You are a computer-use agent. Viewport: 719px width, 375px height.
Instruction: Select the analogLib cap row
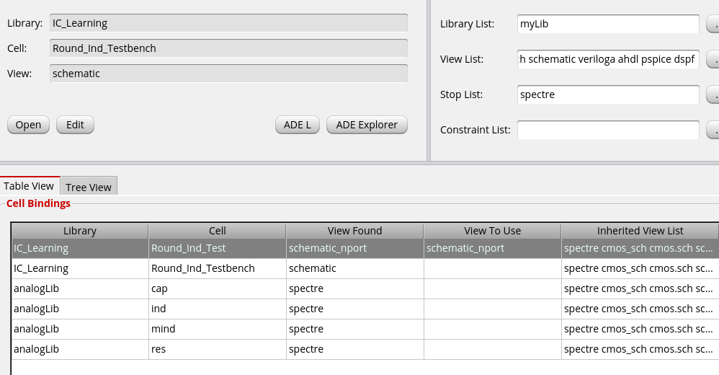pos(365,288)
